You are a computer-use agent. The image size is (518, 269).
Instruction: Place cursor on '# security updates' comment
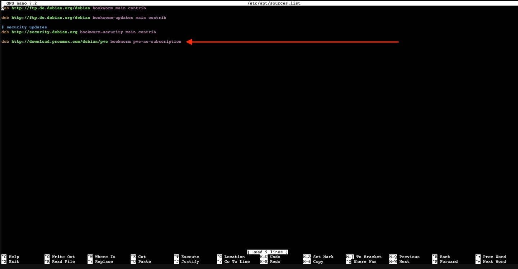(24, 27)
